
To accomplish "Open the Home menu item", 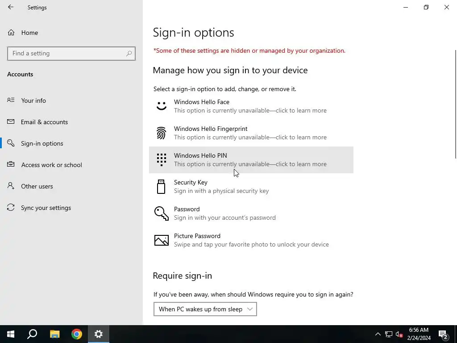I will 71,32.
